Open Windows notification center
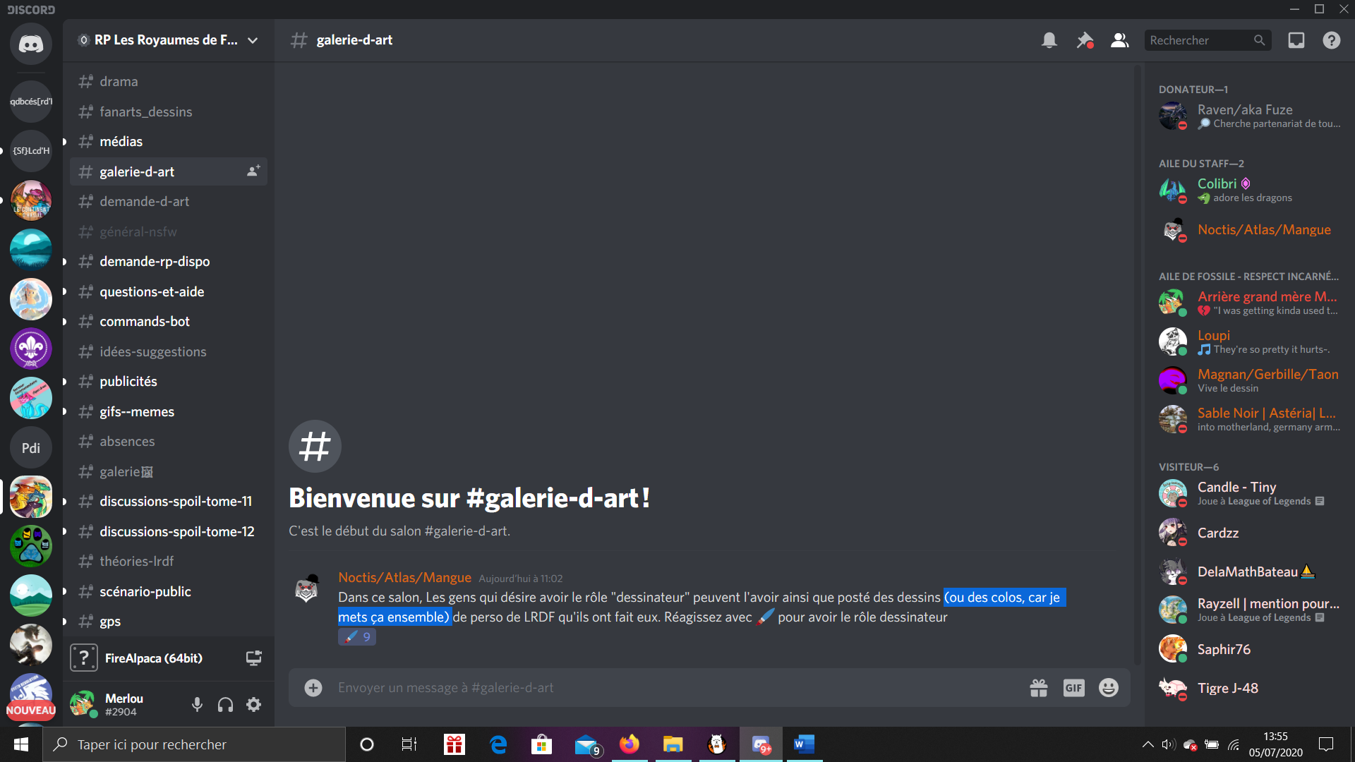 point(1326,744)
